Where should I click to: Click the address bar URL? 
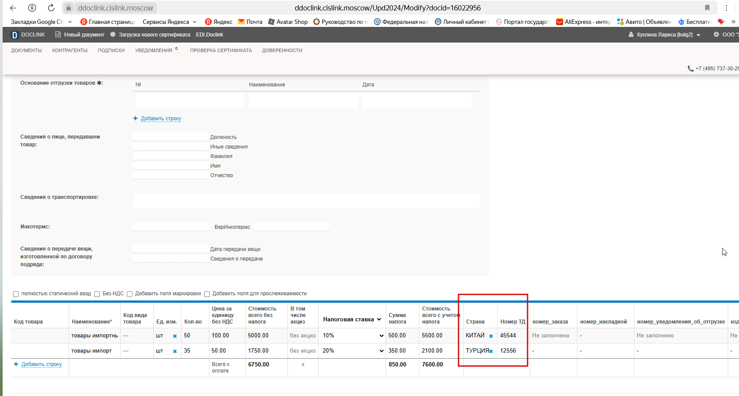(x=388, y=8)
